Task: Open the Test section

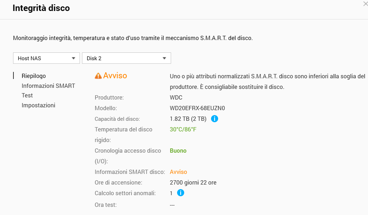Action: (27, 95)
